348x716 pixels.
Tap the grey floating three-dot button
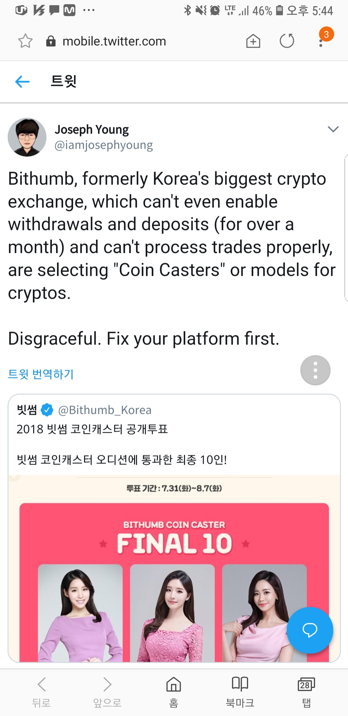click(x=315, y=370)
